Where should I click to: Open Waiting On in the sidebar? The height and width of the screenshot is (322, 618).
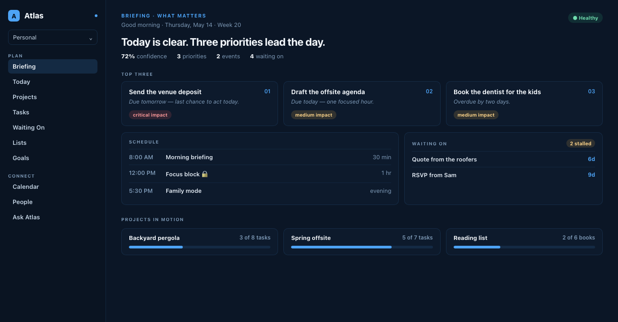53,127
